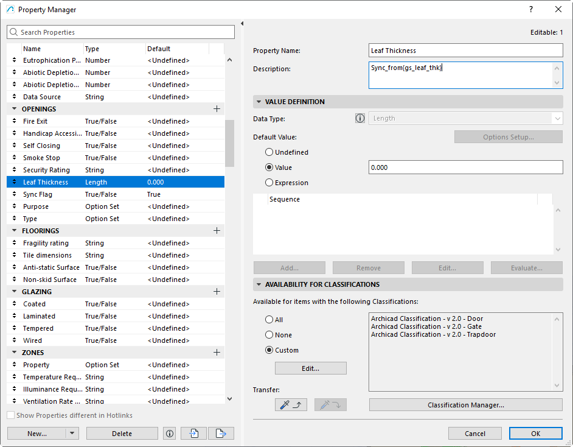Click the drag handle of Fire Exit row
This screenshot has width=573, height=447.
(x=14, y=121)
